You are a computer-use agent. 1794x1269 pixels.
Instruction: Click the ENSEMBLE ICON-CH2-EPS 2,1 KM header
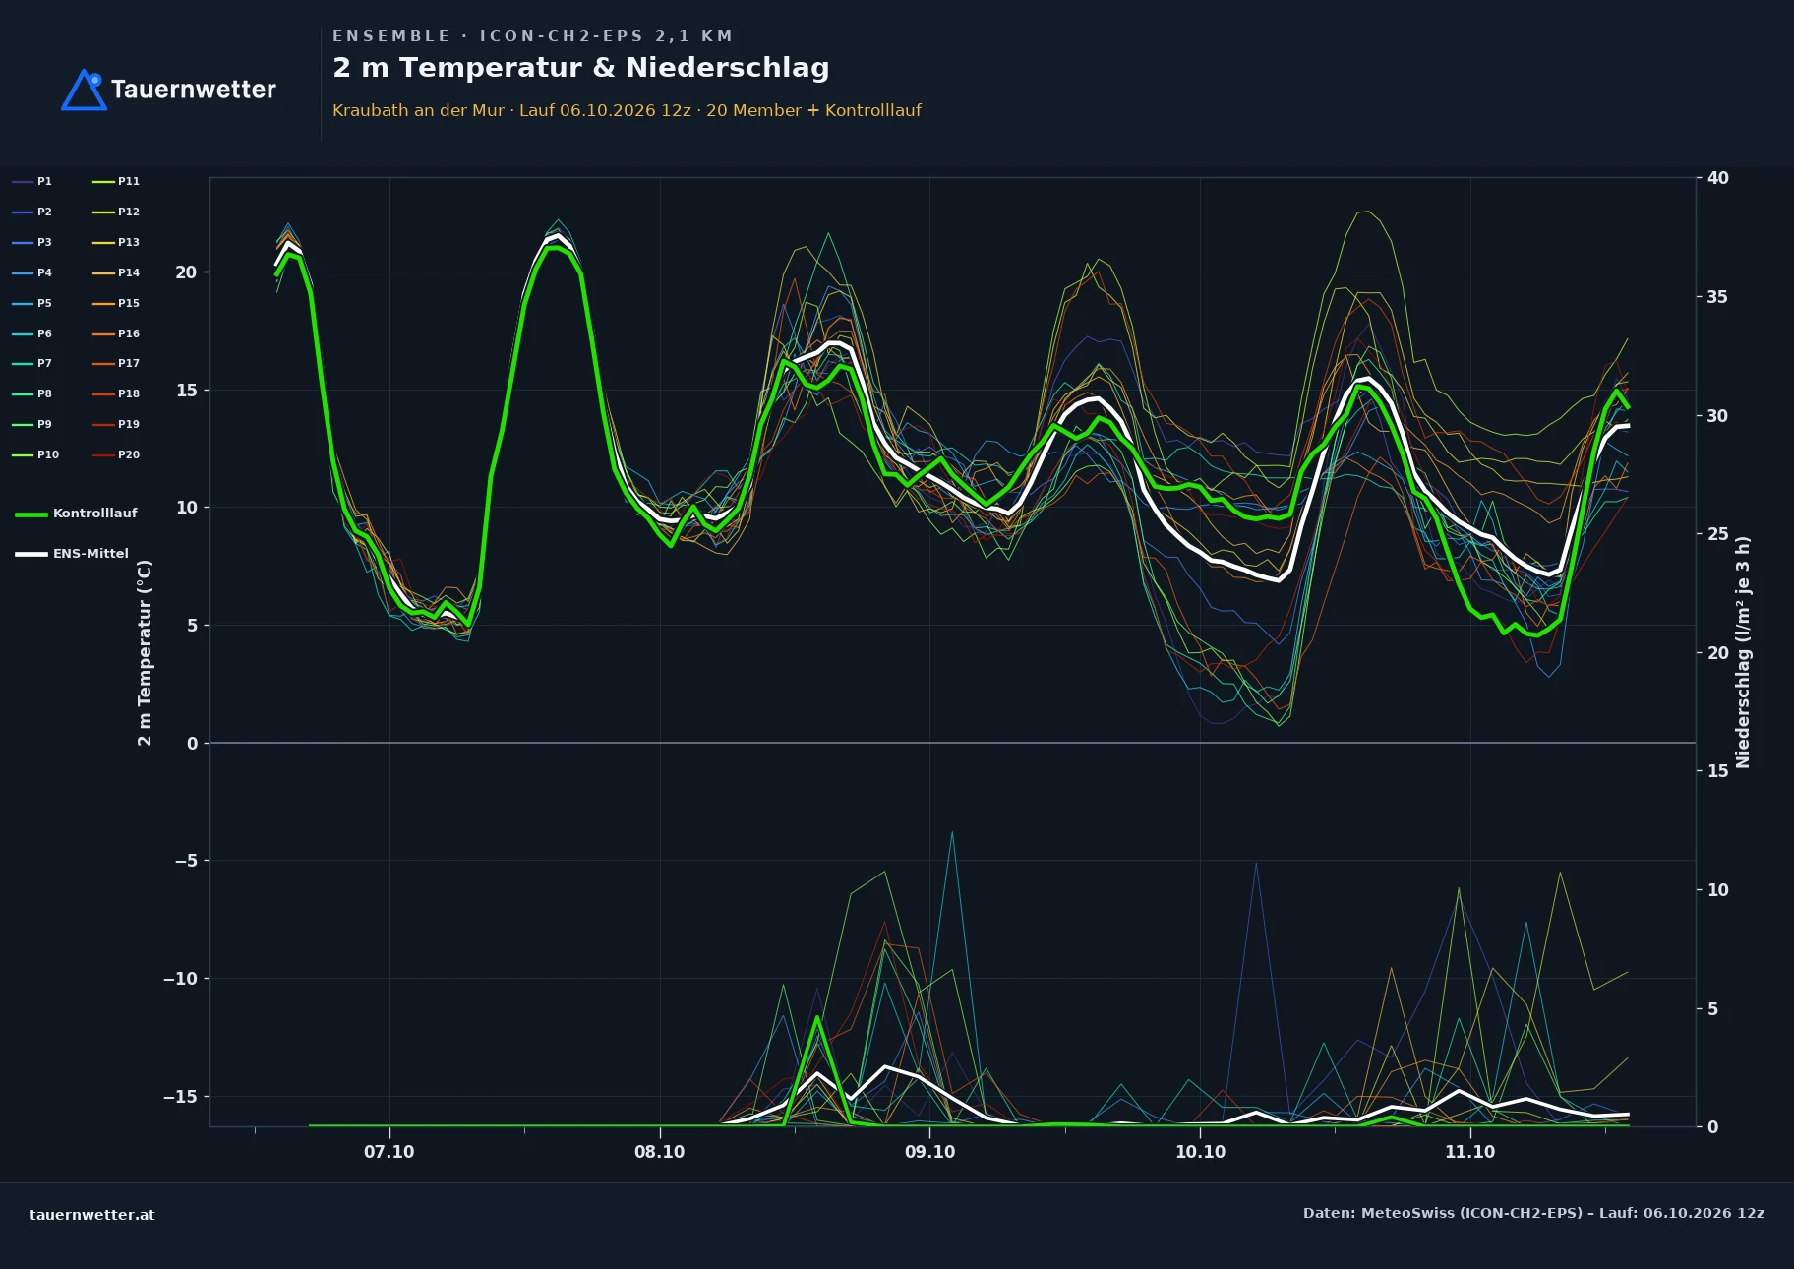coord(532,36)
